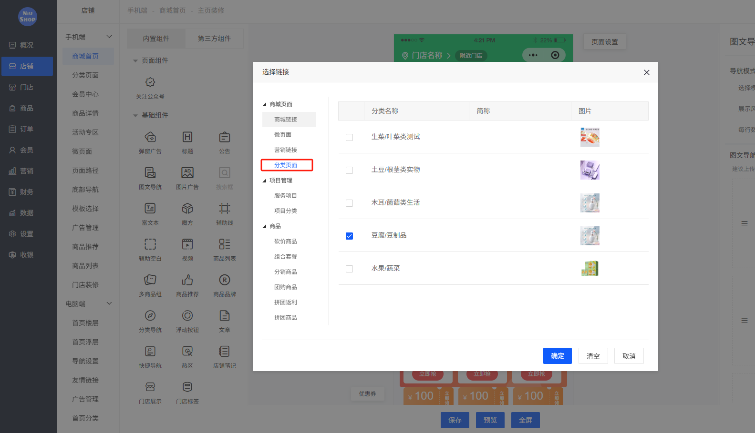
Task: Collapse the 页面组件 group
Action: click(x=135, y=61)
